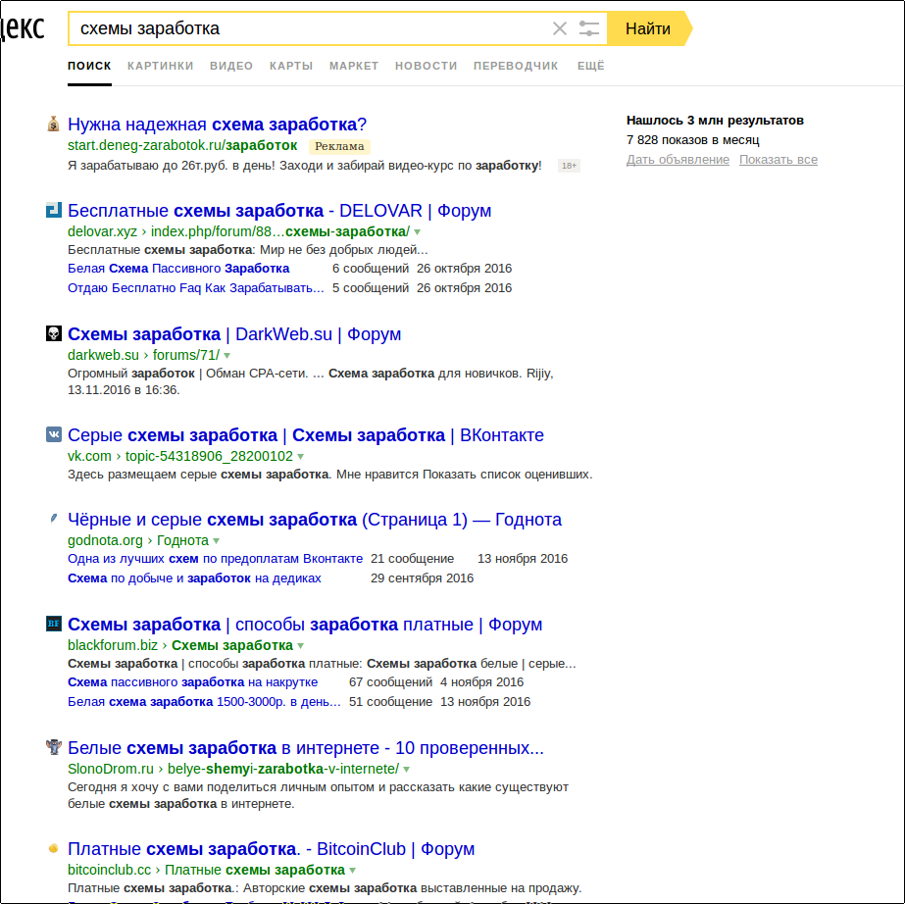Clear the search query with the X icon
The image size is (905, 904).
click(559, 28)
